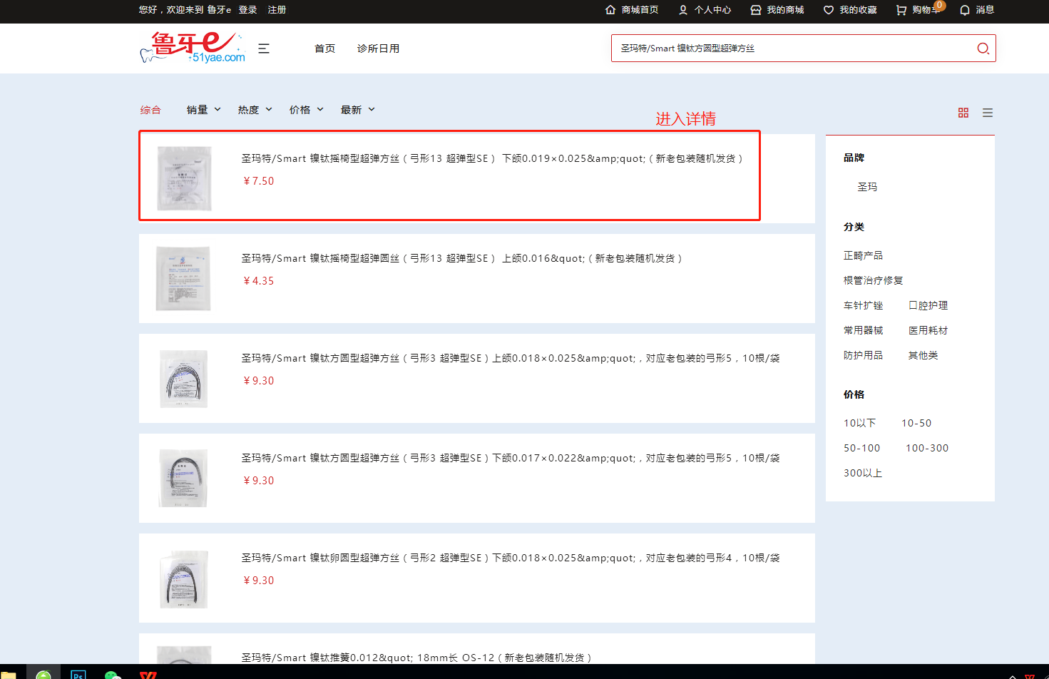Switch to list view icon
This screenshot has height=679, width=1049.
pos(988,113)
